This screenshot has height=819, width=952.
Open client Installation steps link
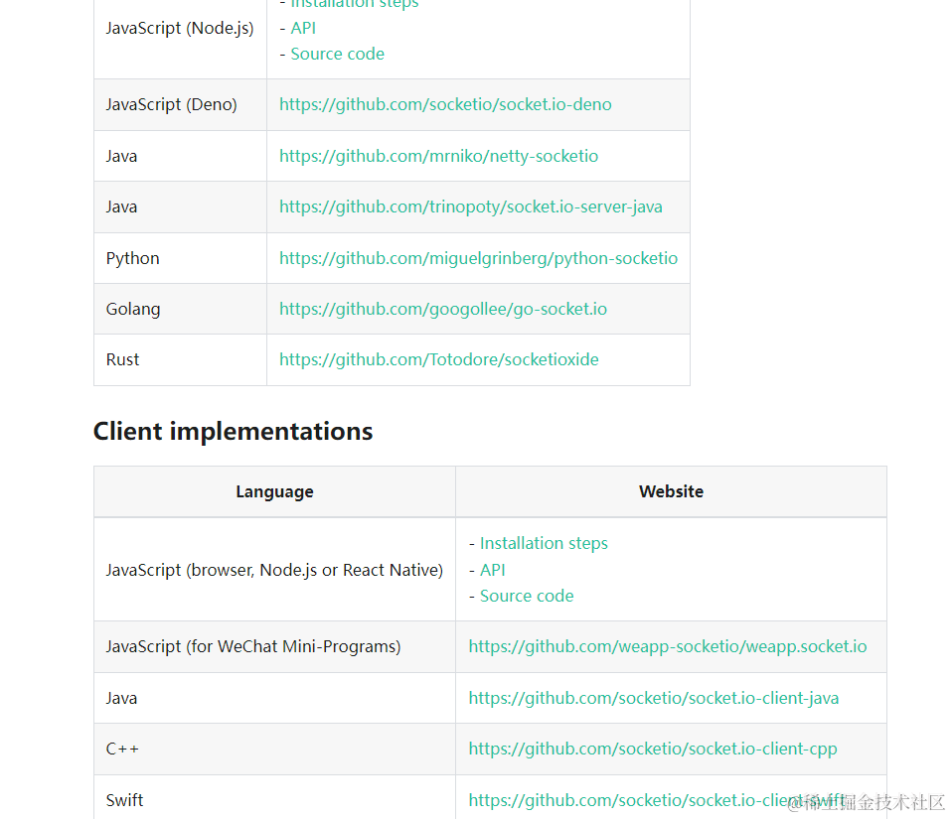click(544, 543)
